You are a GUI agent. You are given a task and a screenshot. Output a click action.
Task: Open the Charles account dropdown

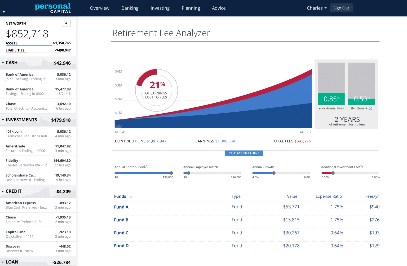click(317, 8)
